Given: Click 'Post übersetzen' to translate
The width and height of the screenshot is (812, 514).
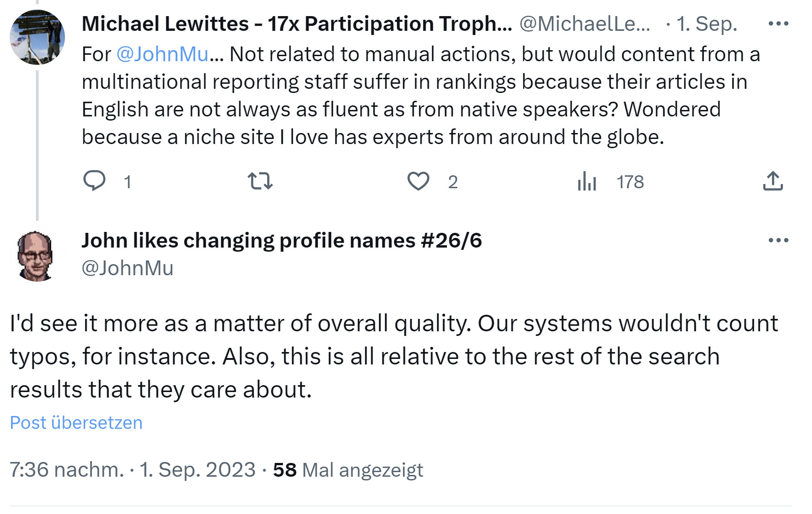Looking at the screenshot, I should 76,422.
